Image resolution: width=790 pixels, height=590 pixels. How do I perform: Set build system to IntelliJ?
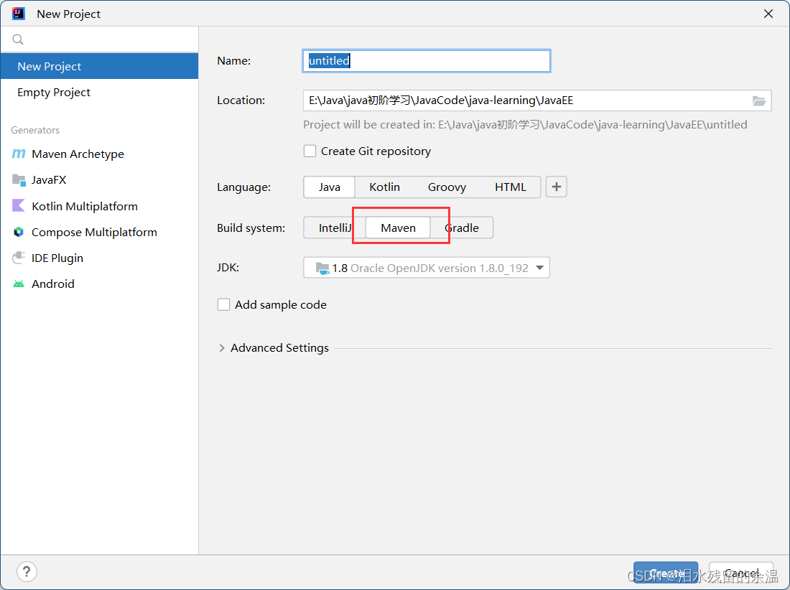(335, 228)
